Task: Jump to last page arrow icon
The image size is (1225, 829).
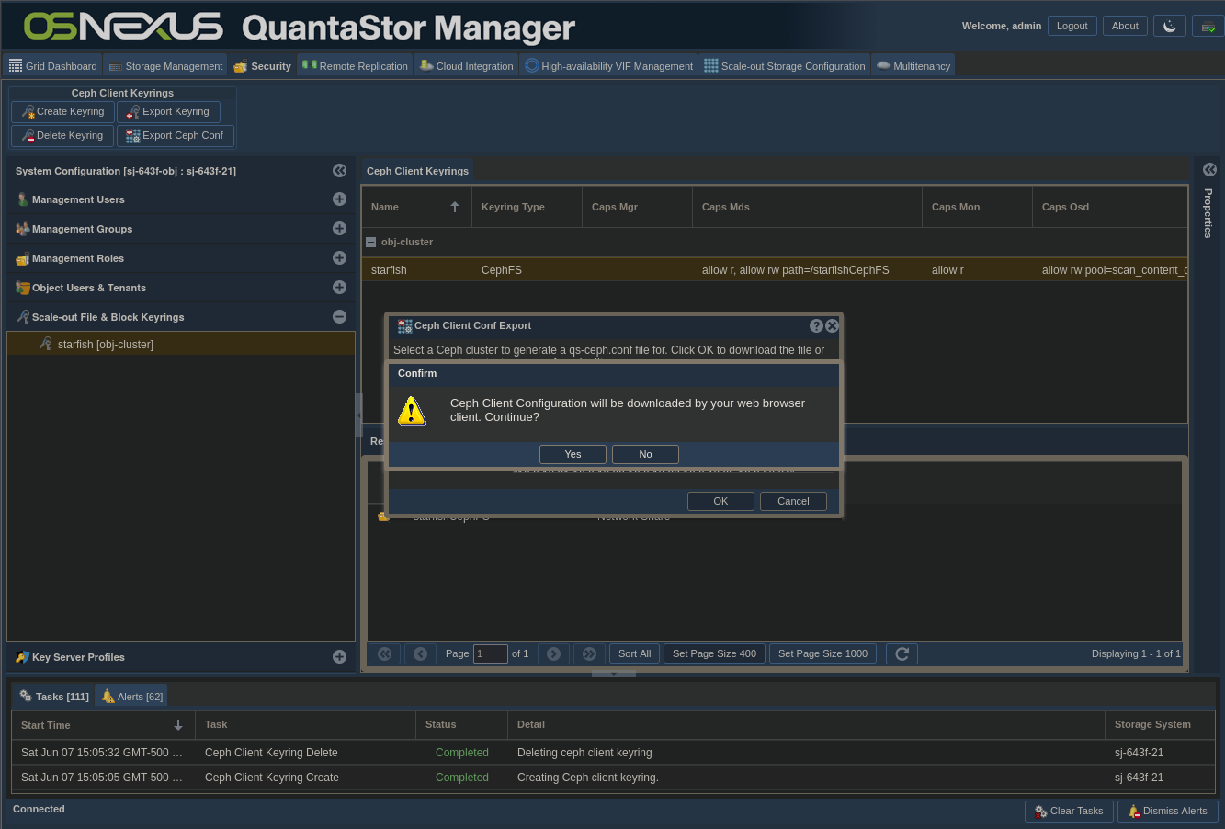Action: (590, 653)
